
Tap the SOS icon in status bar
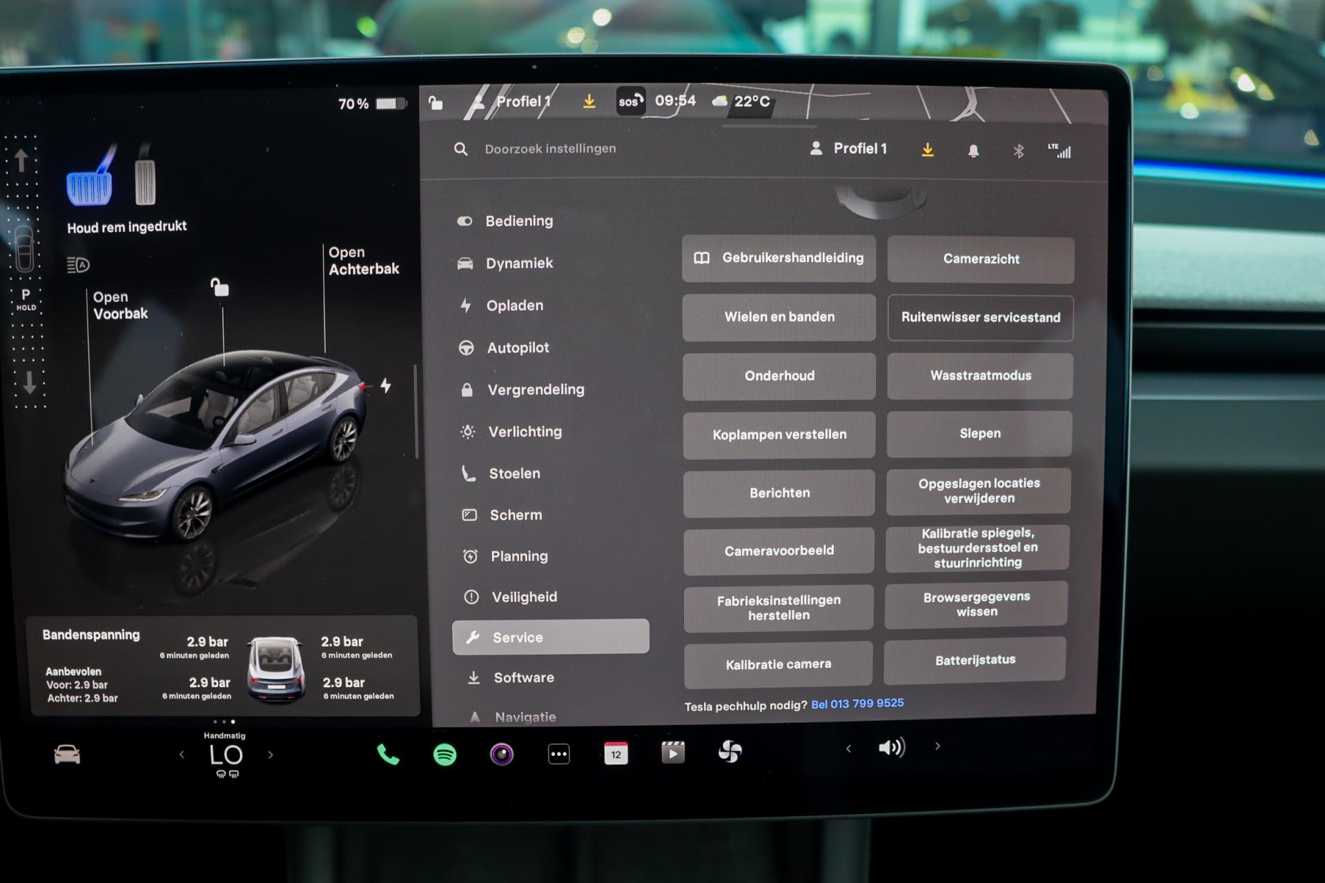click(630, 101)
